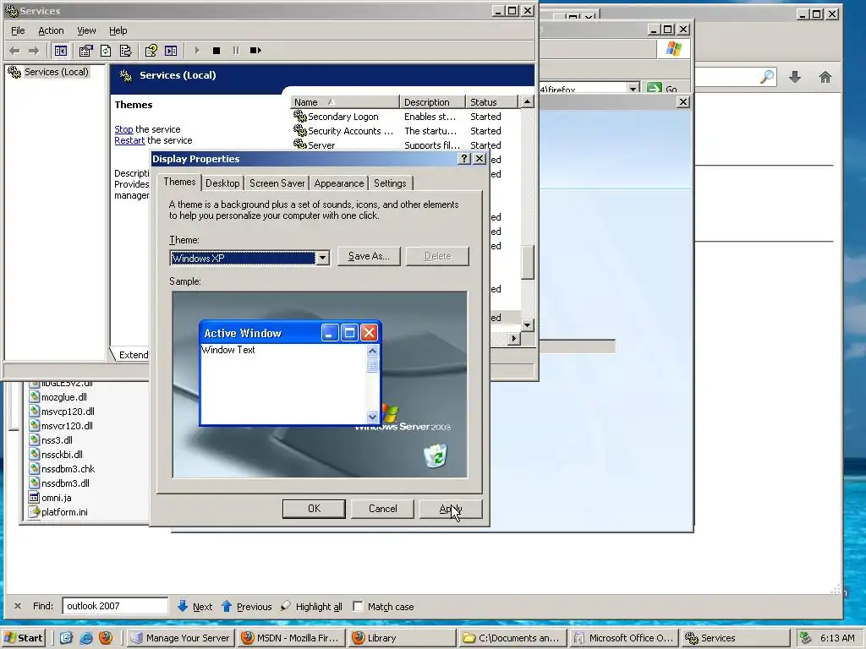Open the Action menu in Services
866x649 pixels.
coord(51,30)
